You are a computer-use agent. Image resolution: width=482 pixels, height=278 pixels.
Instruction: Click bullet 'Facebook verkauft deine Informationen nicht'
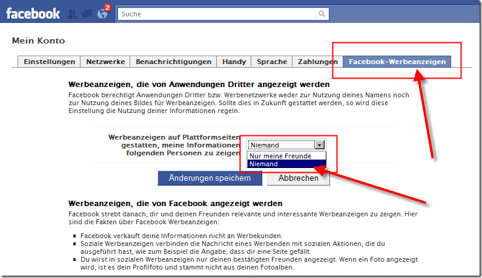182,236
